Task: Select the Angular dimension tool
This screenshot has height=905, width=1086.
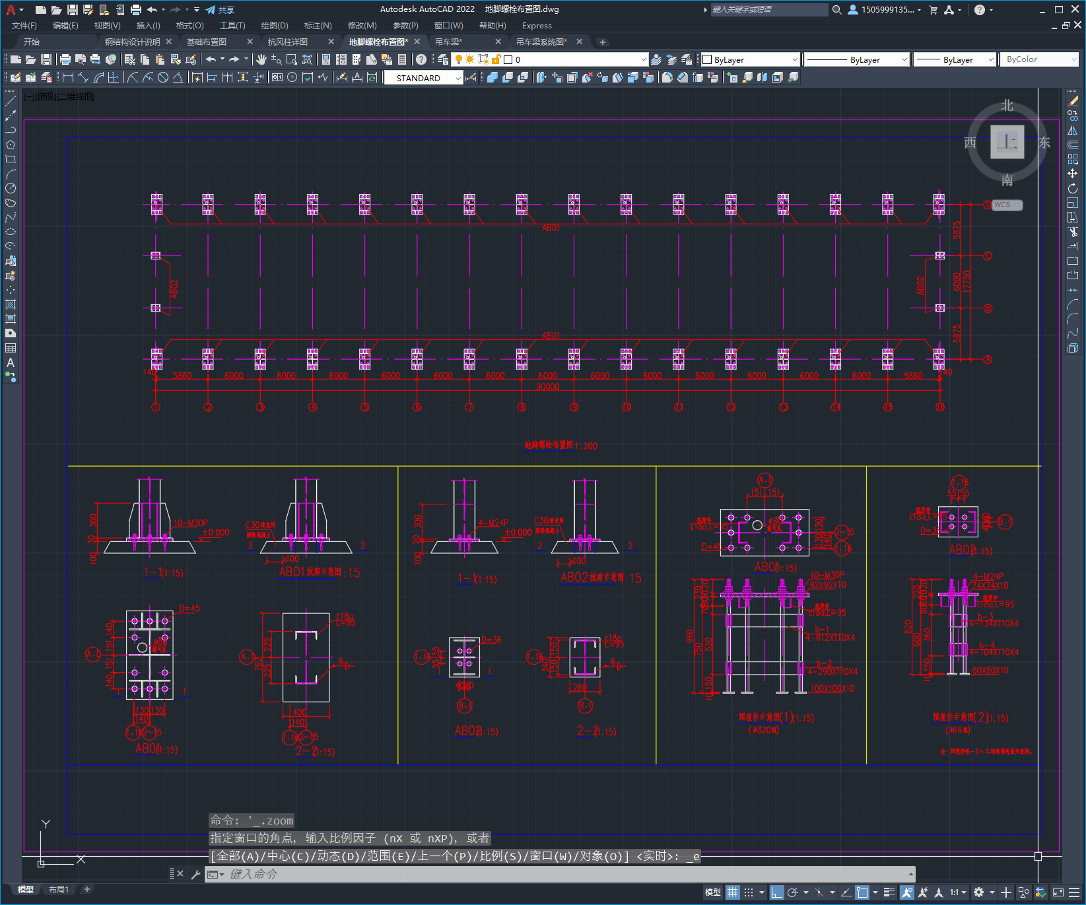Action: click(x=178, y=77)
